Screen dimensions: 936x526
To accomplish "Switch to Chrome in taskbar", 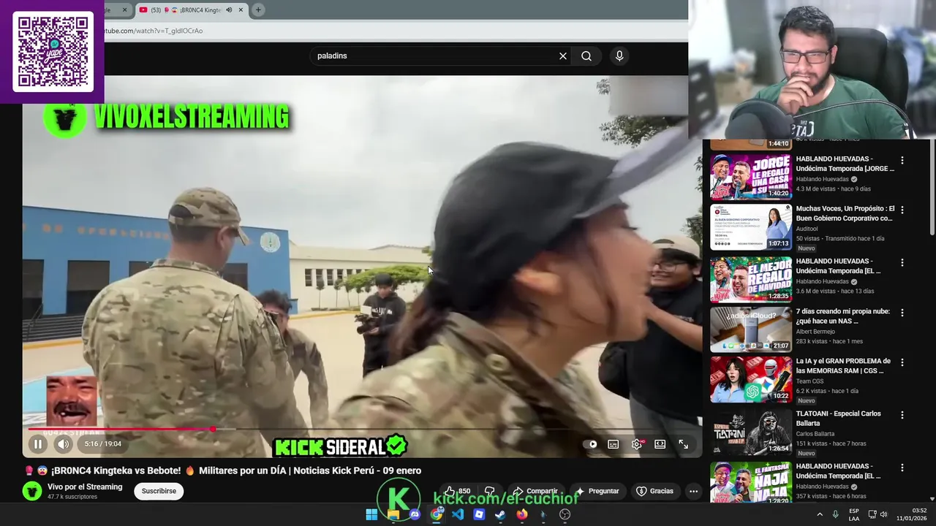I will tap(437, 514).
